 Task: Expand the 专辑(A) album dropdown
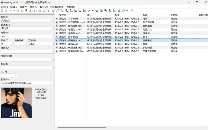point(52,36)
